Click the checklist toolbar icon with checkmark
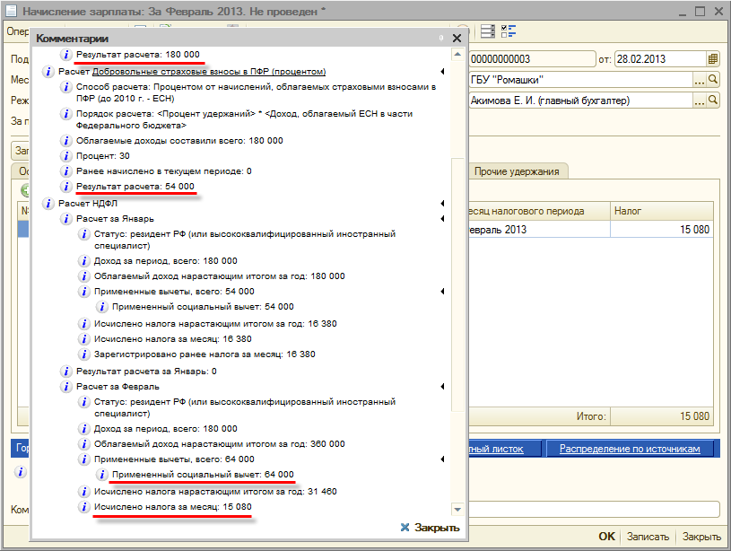 [x=509, y=31]
